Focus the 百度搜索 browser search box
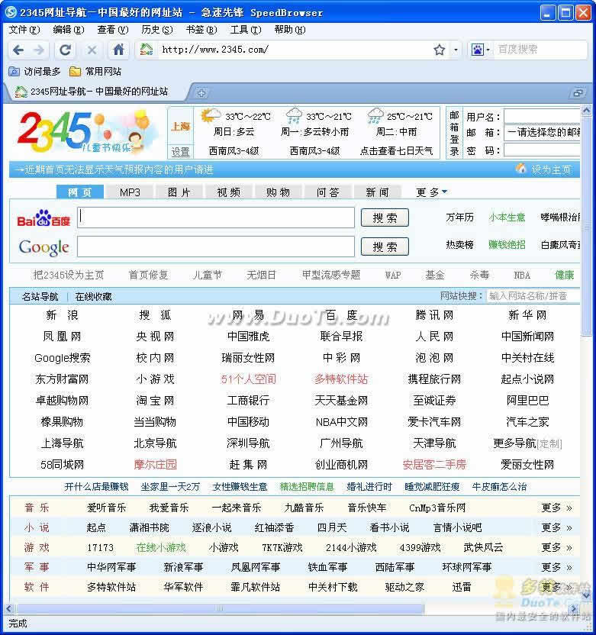 coord(540,50)
